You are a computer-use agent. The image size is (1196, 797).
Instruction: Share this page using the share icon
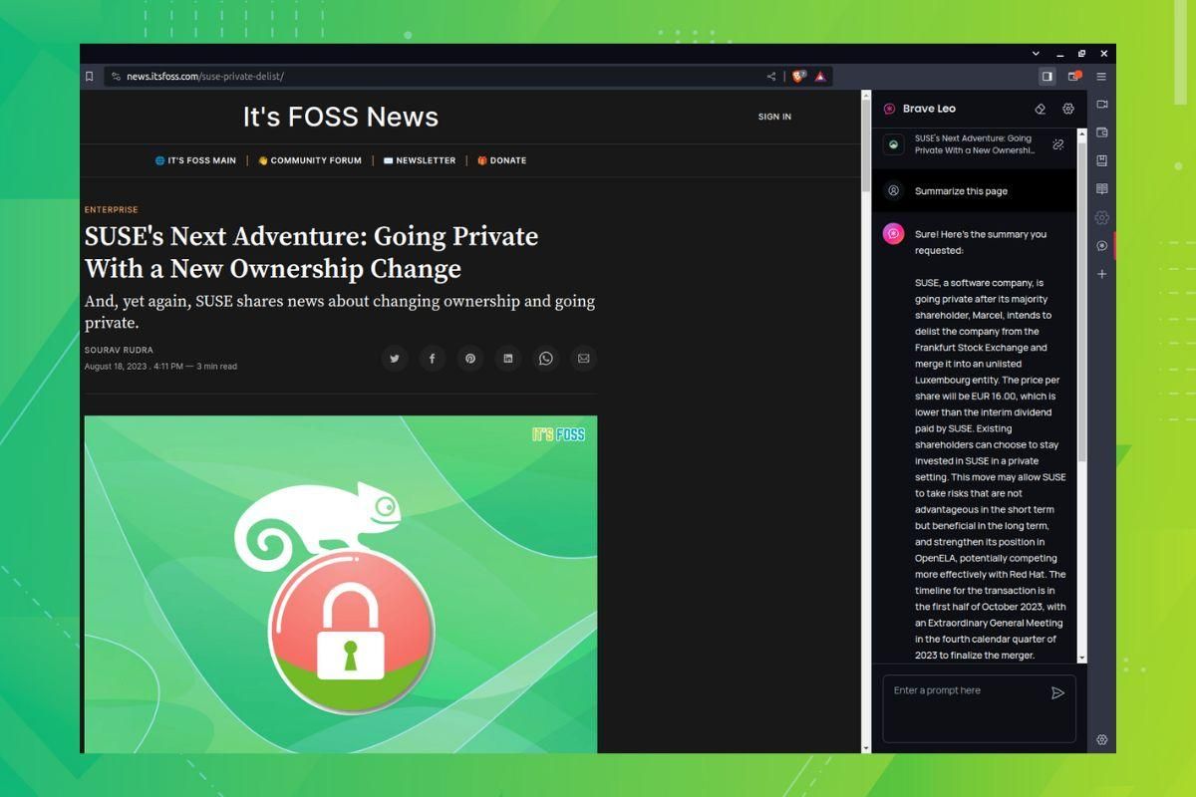tap(770, 76)
